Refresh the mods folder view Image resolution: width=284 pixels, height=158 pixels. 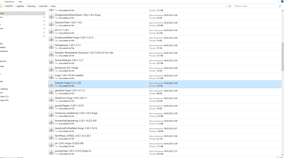click(230, 6)
